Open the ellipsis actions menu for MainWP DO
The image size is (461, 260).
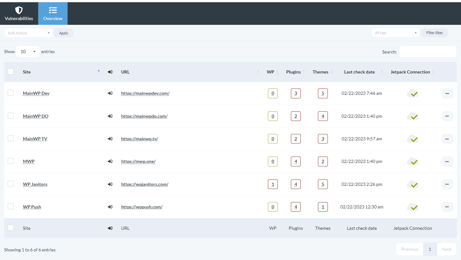(447, 116)
